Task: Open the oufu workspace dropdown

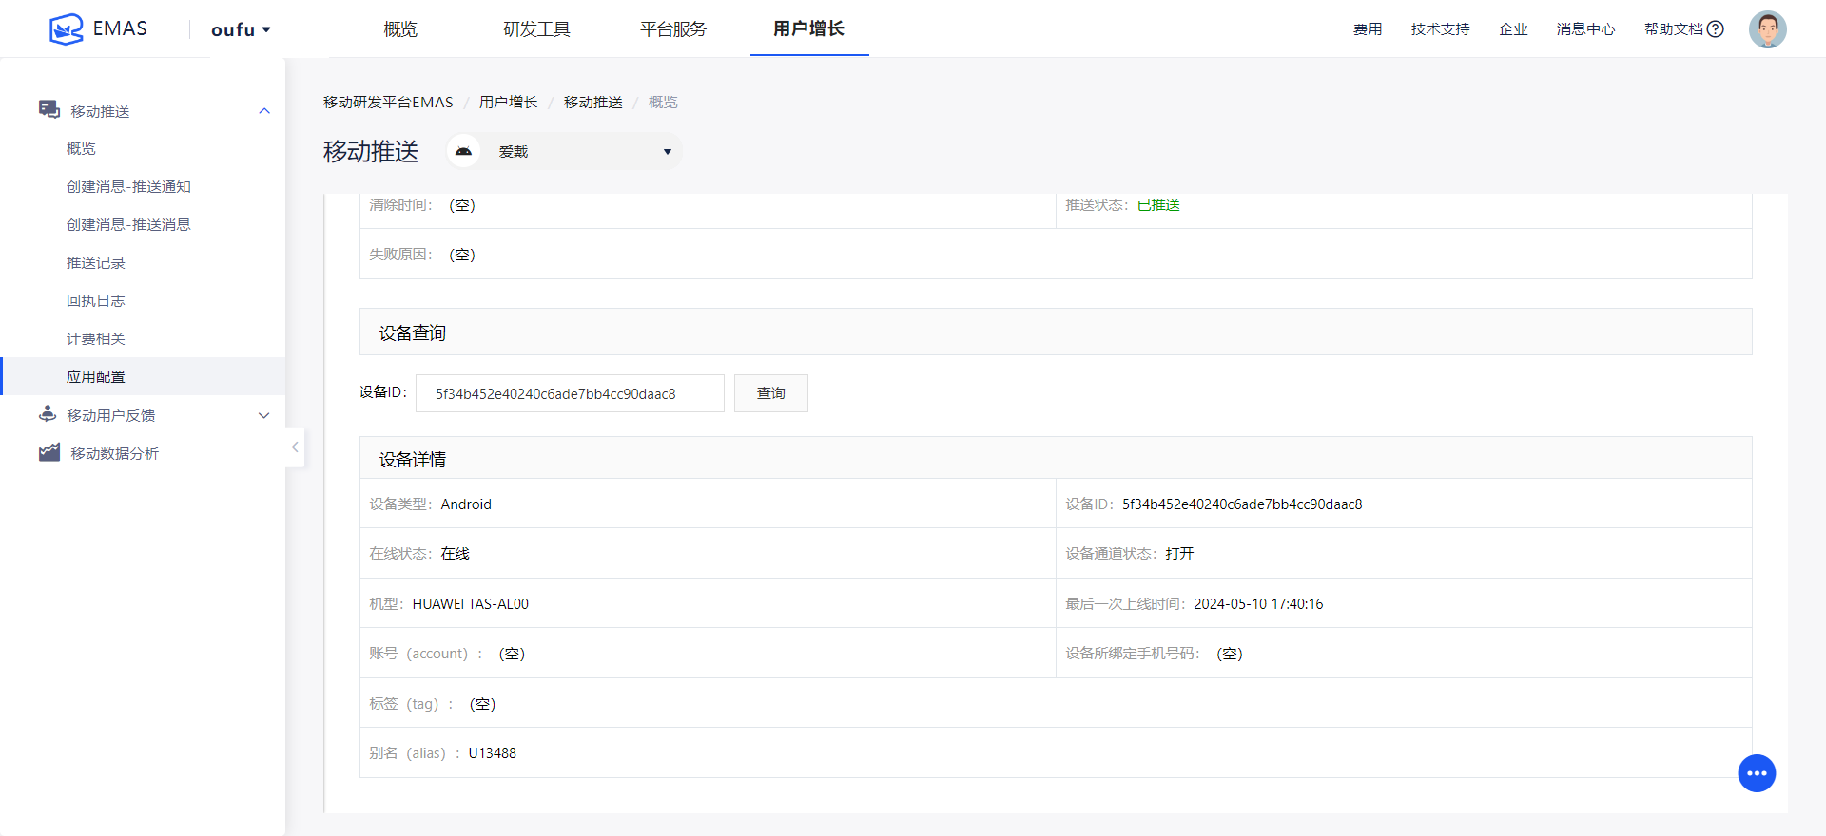Action: coord(242,29)
